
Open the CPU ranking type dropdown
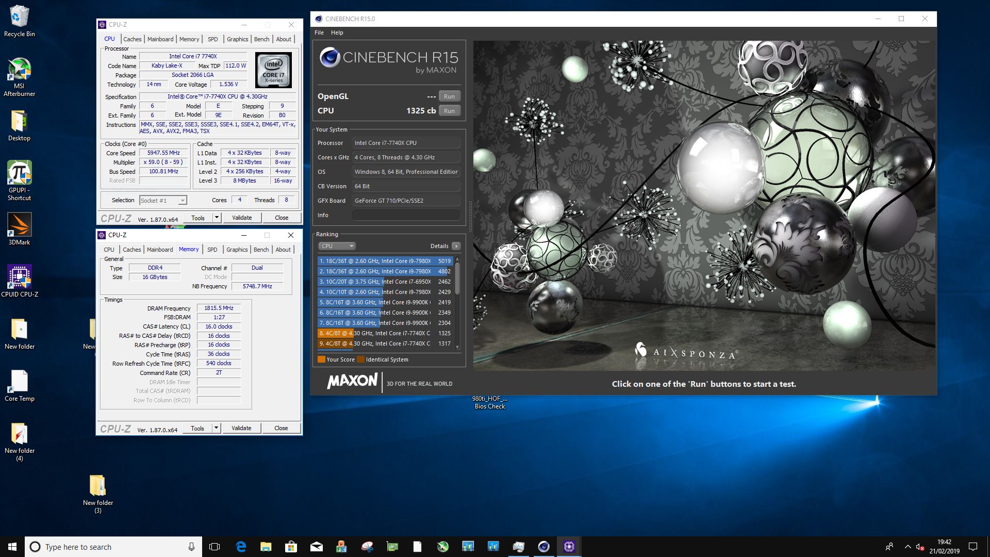(337, 246)
